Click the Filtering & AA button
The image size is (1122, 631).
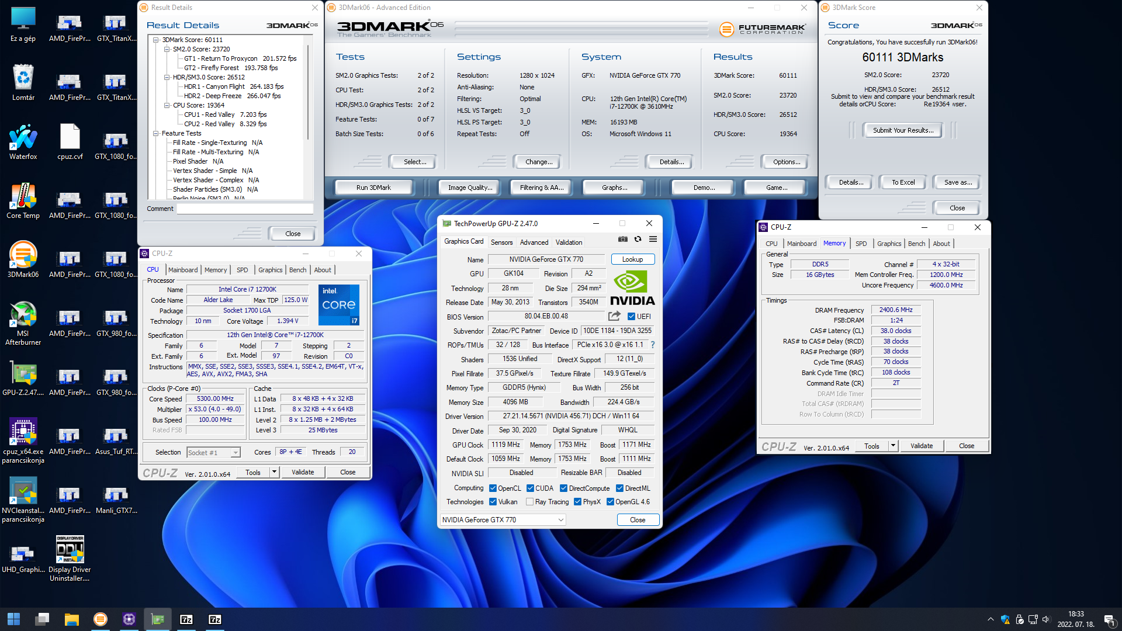tap(542, 188)
